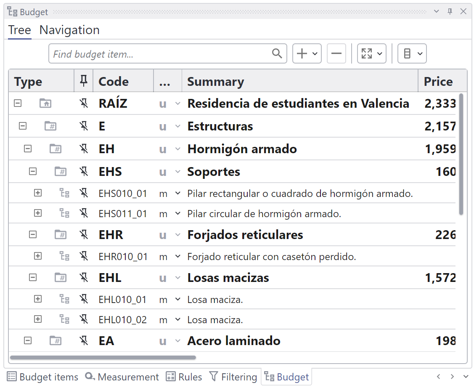Open unit dropdown for EHL010_02

pyautogui.click(x=178, y=320)
